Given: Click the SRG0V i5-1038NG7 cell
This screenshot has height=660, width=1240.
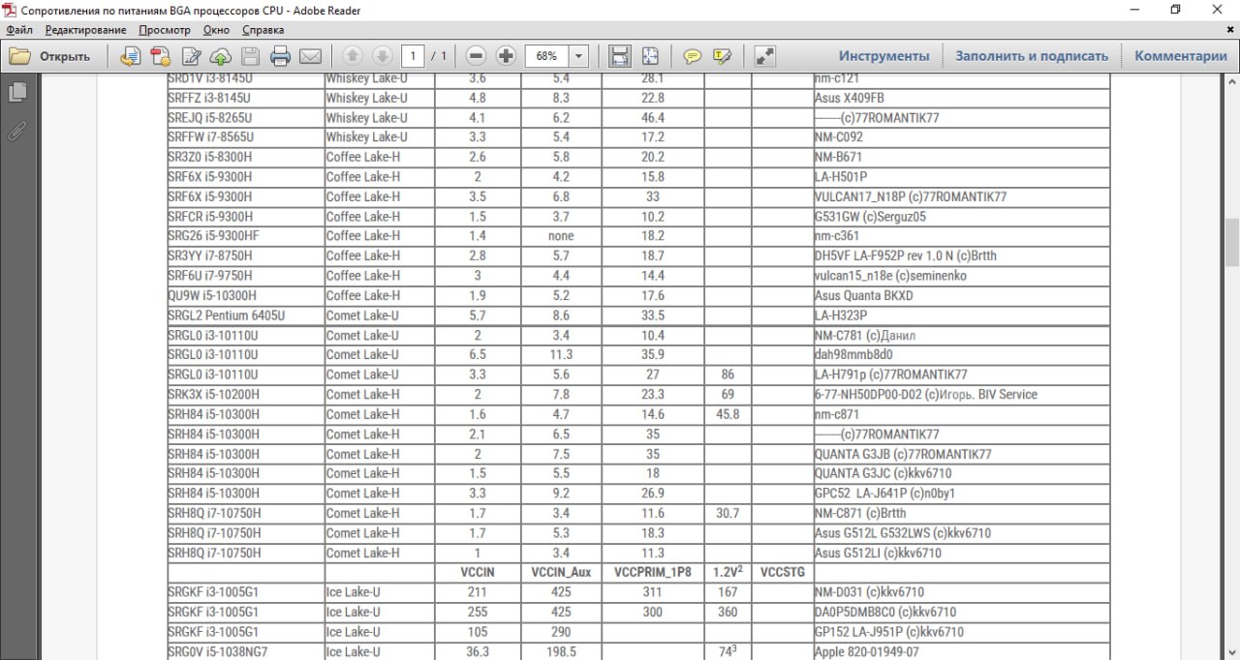Looking at the screenshot, I should (x=246, y=652).
